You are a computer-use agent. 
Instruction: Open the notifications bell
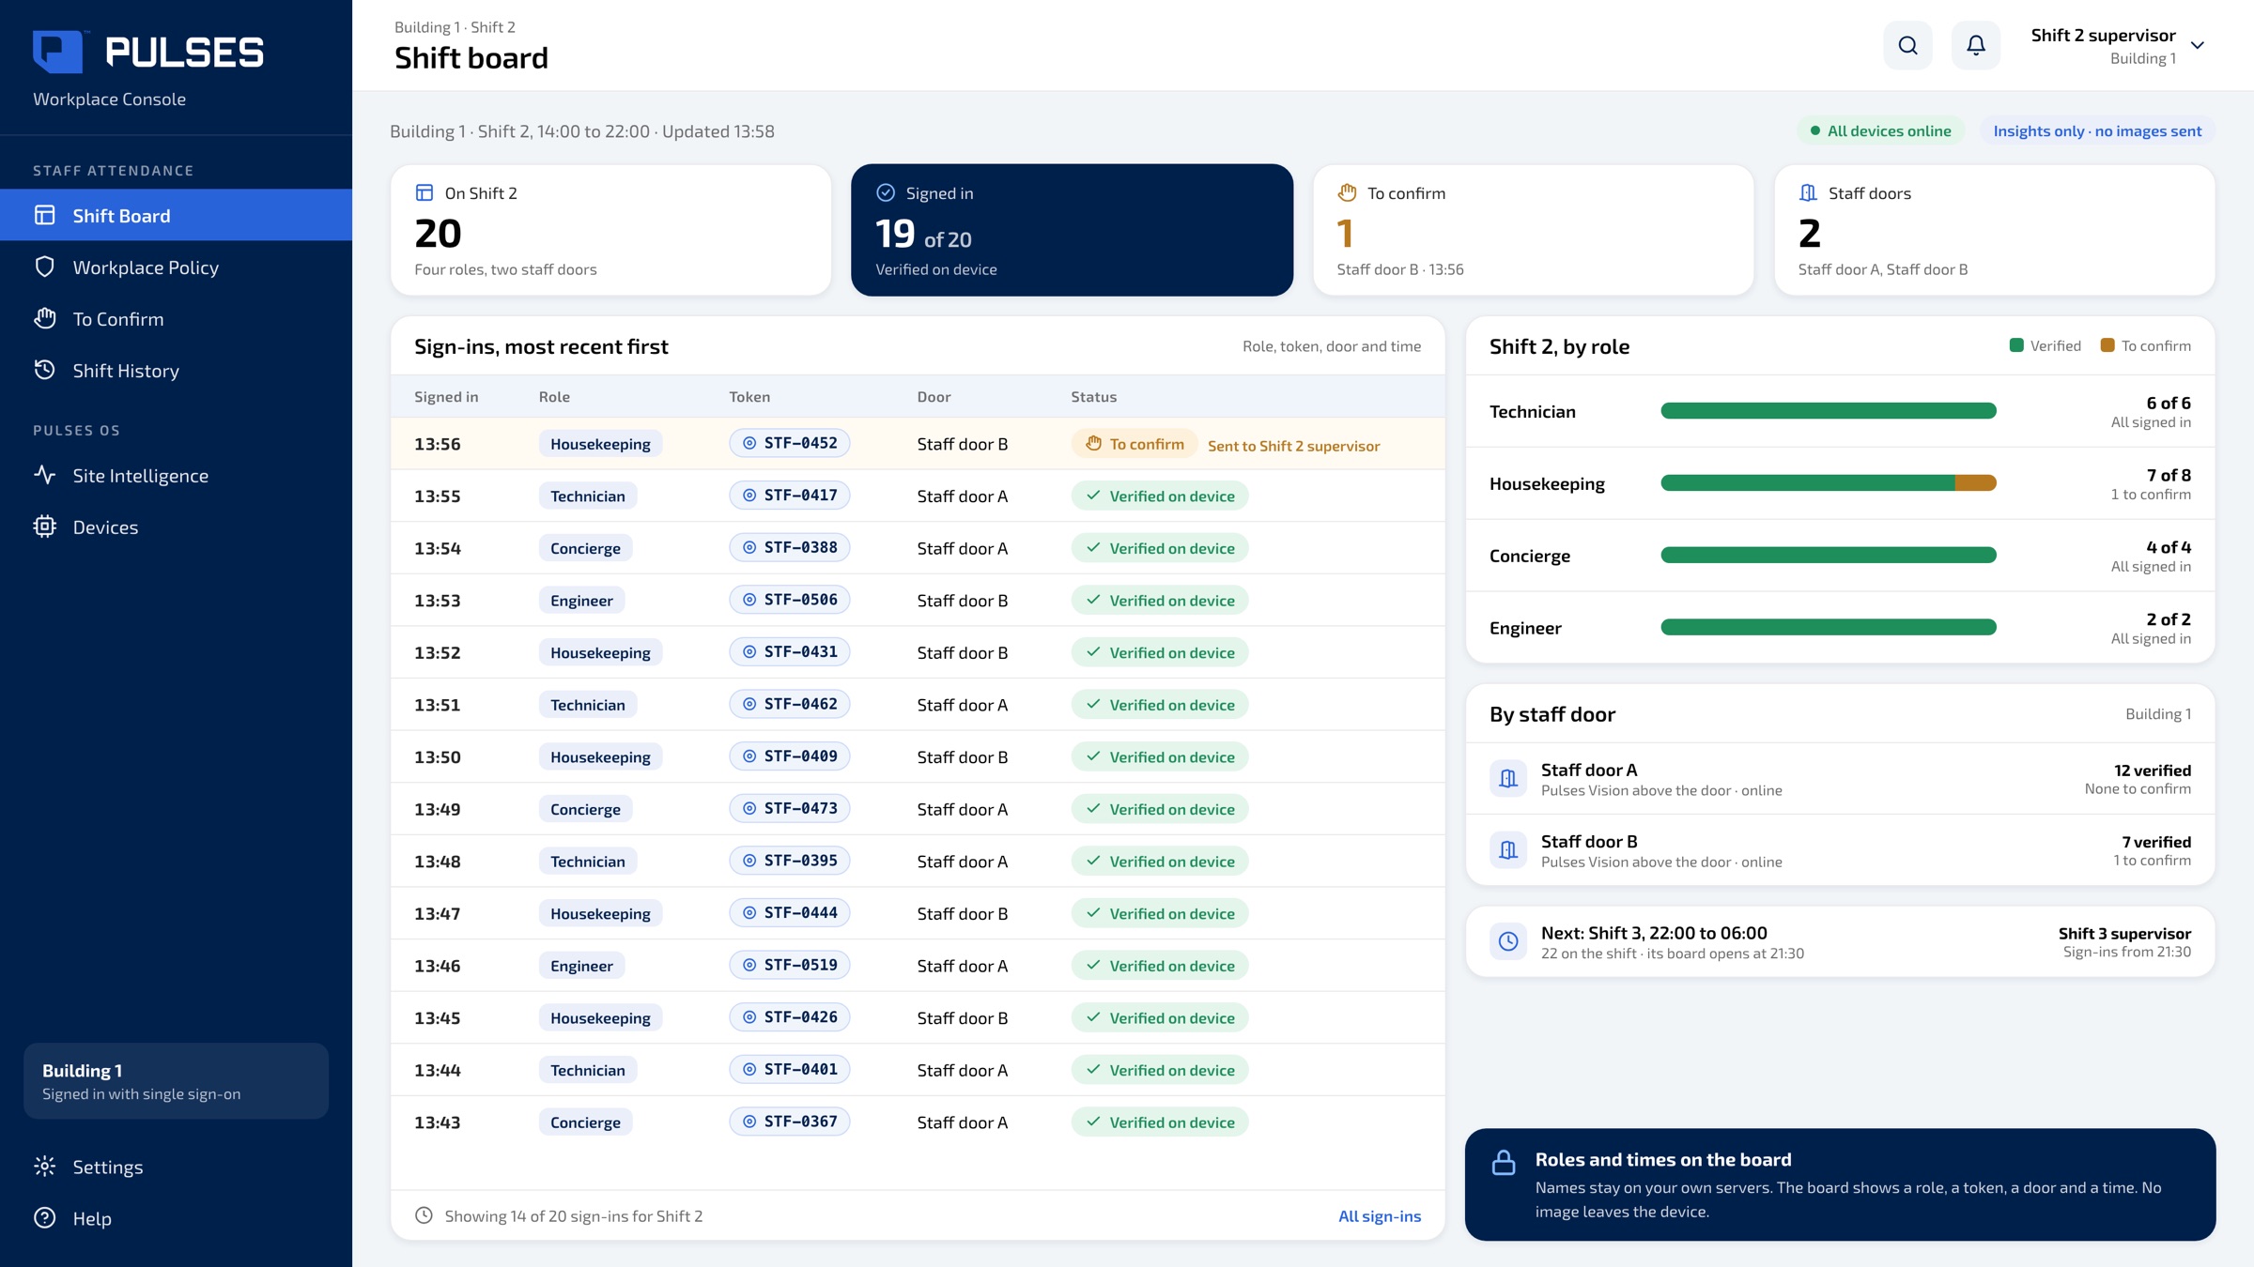(x=1976, y=45)
